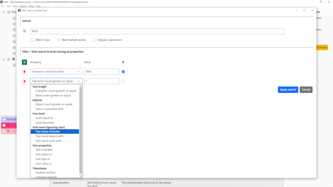Click the search text field containing Wolf

pyautogui.click(x=157, y=31)
